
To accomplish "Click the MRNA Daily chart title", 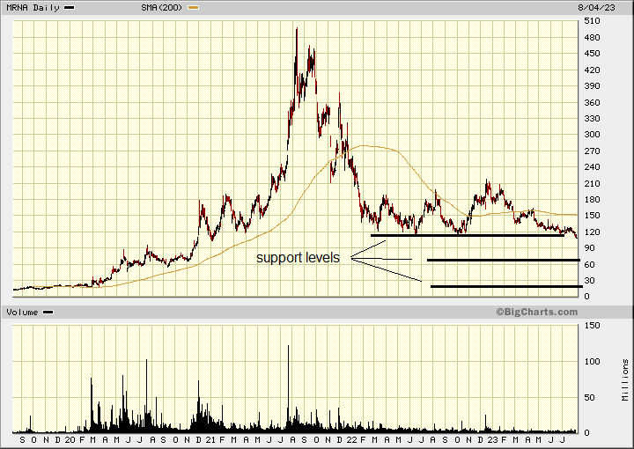I will click(x=33, y=8).
